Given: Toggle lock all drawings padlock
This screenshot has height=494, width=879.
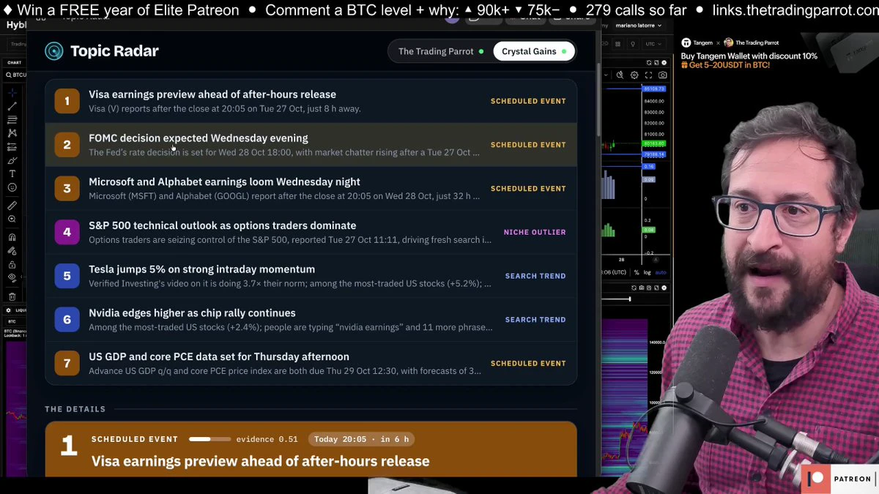Looking at the screenshot, I should 12,264.
